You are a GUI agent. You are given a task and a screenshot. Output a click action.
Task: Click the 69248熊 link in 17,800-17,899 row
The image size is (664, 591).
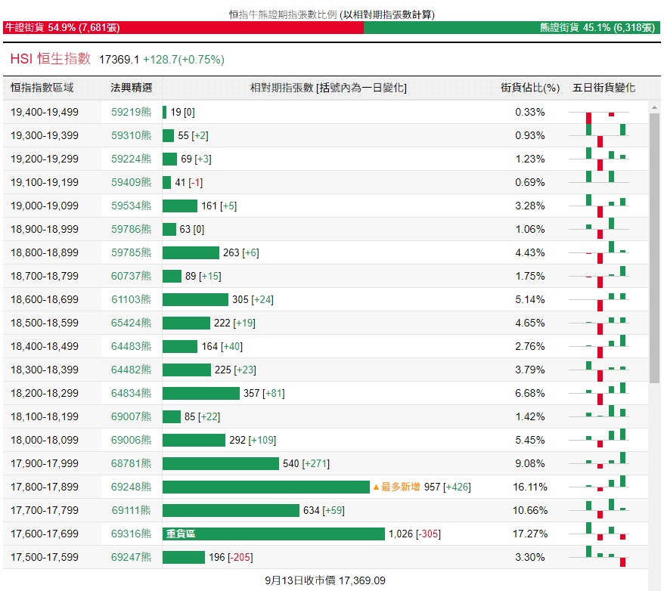point(131,487)
